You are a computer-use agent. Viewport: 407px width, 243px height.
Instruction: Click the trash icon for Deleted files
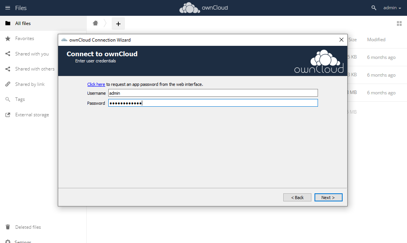[8, 227]
